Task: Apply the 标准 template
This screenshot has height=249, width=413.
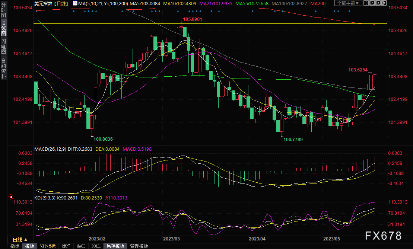Action: pyautogui.click(x=66, y=246)
